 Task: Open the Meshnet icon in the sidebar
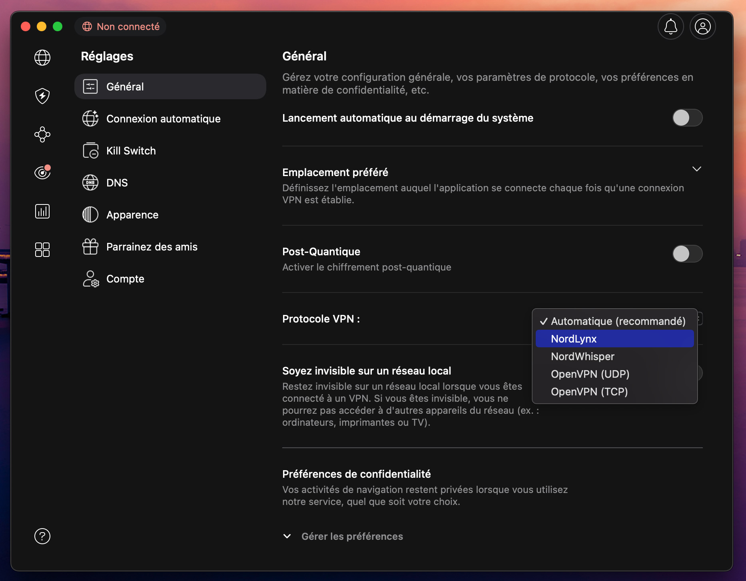[x=42, y=134]
